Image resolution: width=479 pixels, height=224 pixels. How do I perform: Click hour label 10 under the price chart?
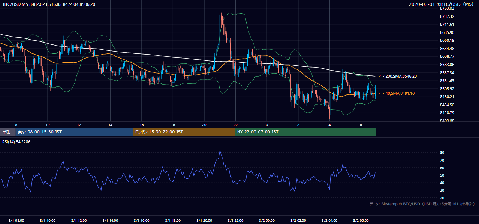tap(48, 125)
